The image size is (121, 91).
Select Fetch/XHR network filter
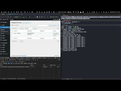(5, 63)
